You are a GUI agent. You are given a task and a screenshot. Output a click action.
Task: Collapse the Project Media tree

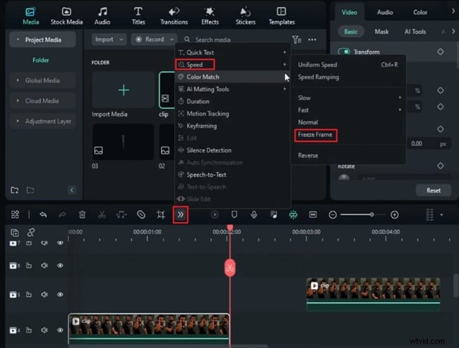click(x=18, y=40)
